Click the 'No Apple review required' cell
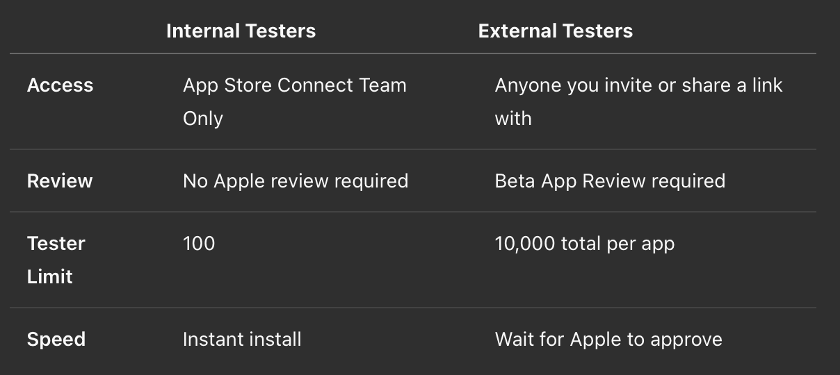This screenshot has width=840, height=375. pos(295,181)
